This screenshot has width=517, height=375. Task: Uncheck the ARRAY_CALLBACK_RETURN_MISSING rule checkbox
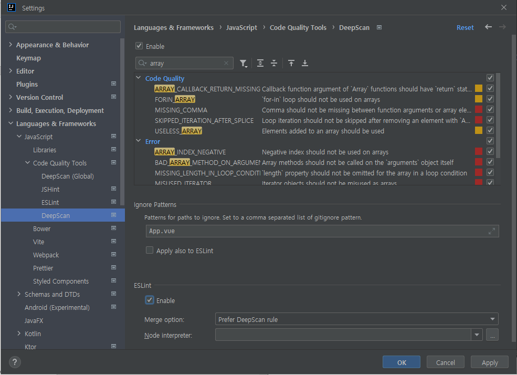click(490, 88)
